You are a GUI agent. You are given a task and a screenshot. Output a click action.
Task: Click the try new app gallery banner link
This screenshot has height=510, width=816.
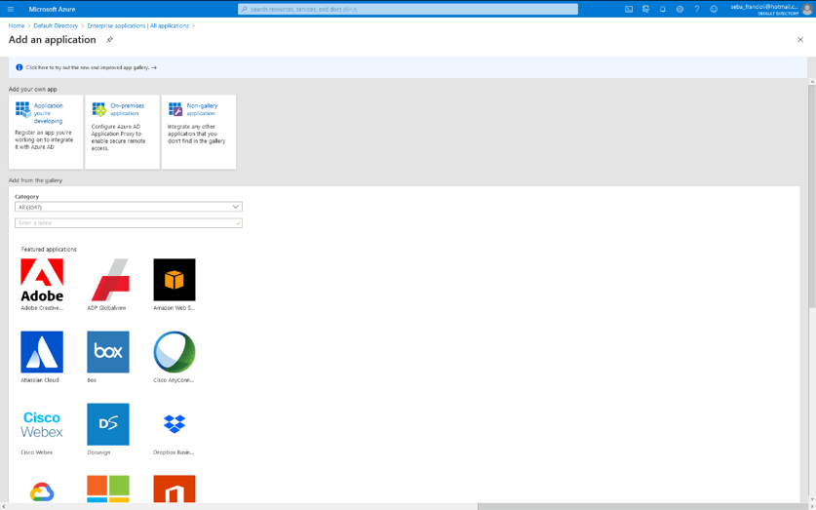pyautogui.click(x=91, y=67)
